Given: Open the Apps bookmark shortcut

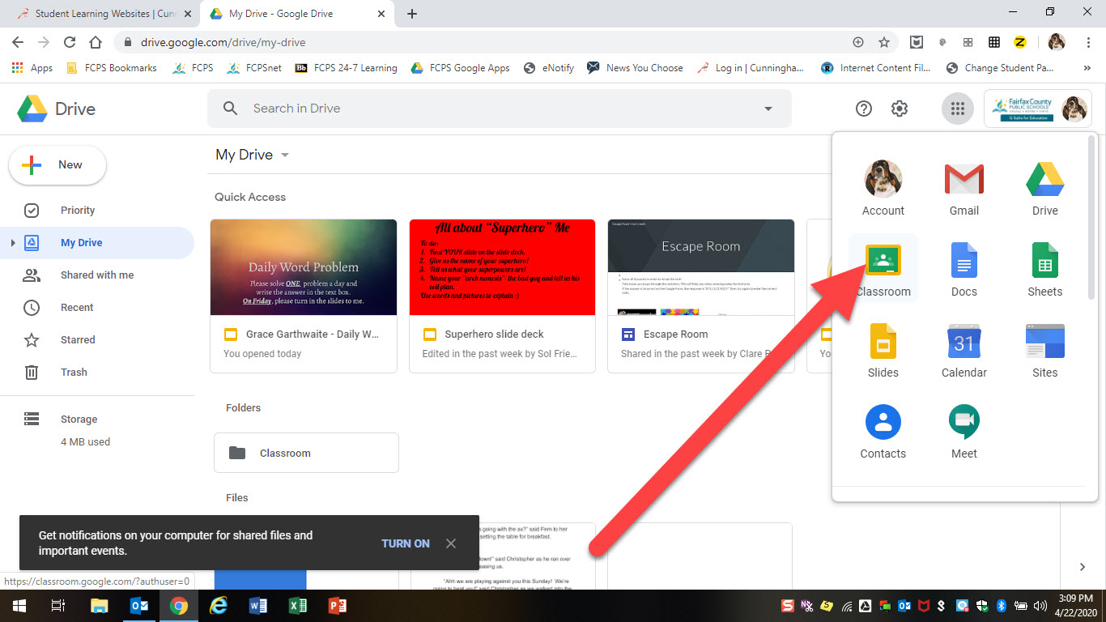Looking at the screenshot, I should click(32, 68).
